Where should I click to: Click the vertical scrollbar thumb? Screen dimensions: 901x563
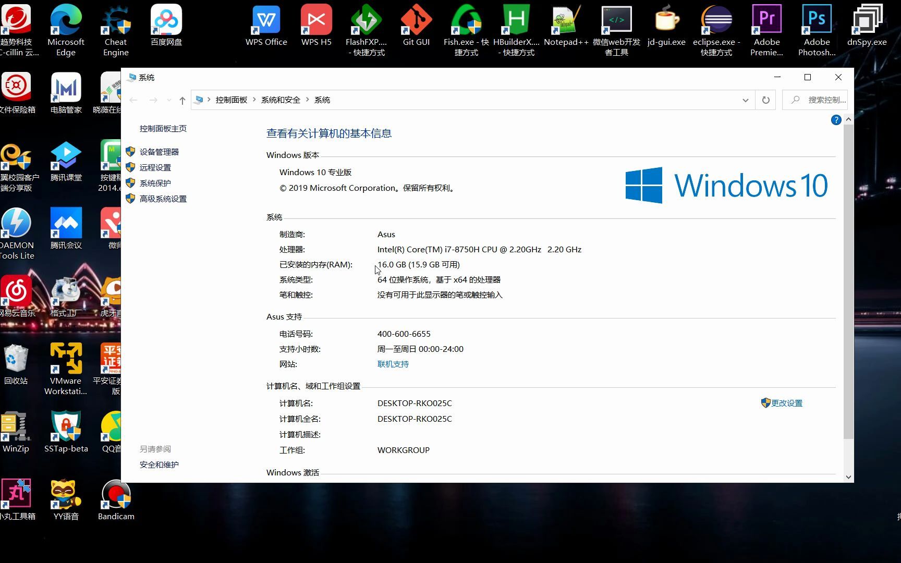(x=848, y=281)
